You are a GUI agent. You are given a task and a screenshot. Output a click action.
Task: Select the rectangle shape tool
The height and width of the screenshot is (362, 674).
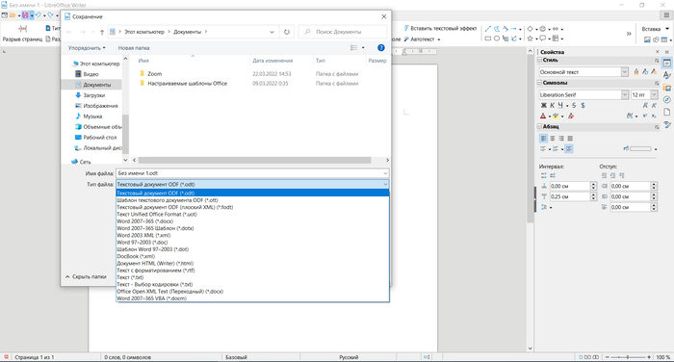click(x=487, y=39)
